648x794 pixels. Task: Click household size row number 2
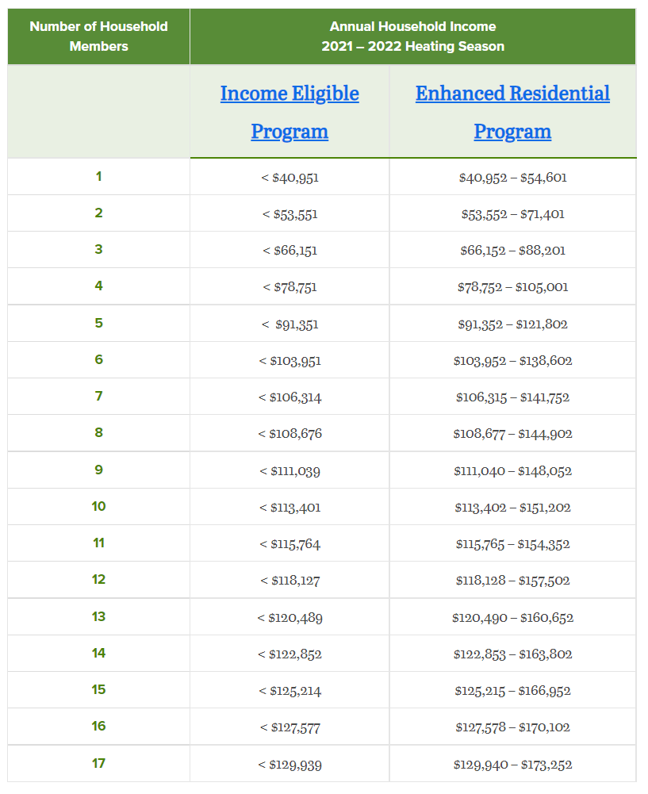click(x=98, y=213)
